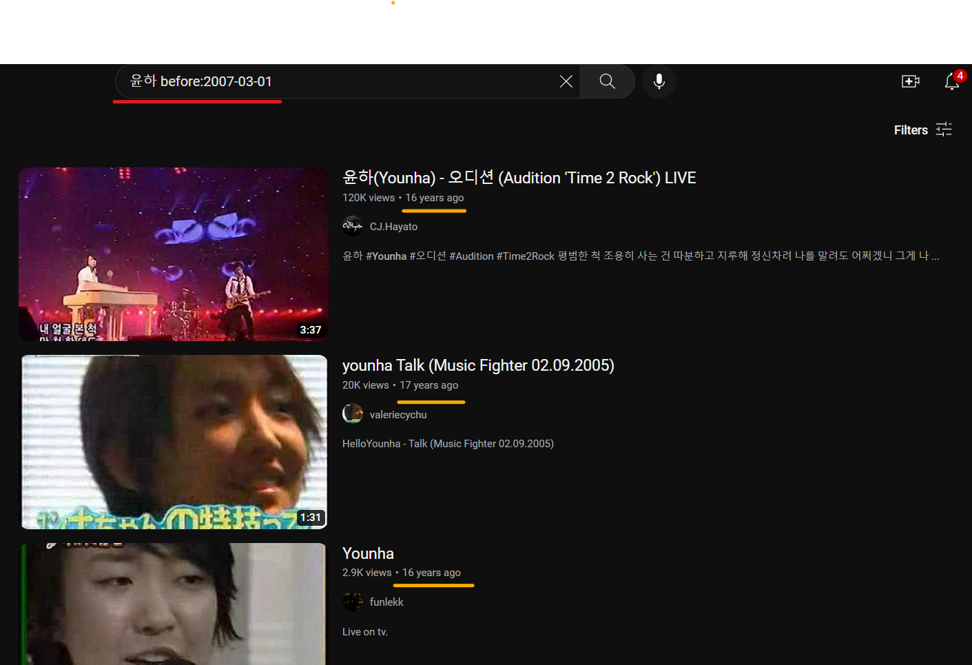This screenshot has width=972, height=665.
Task: Click the magnifying glass search button
Action: (607, 81)
